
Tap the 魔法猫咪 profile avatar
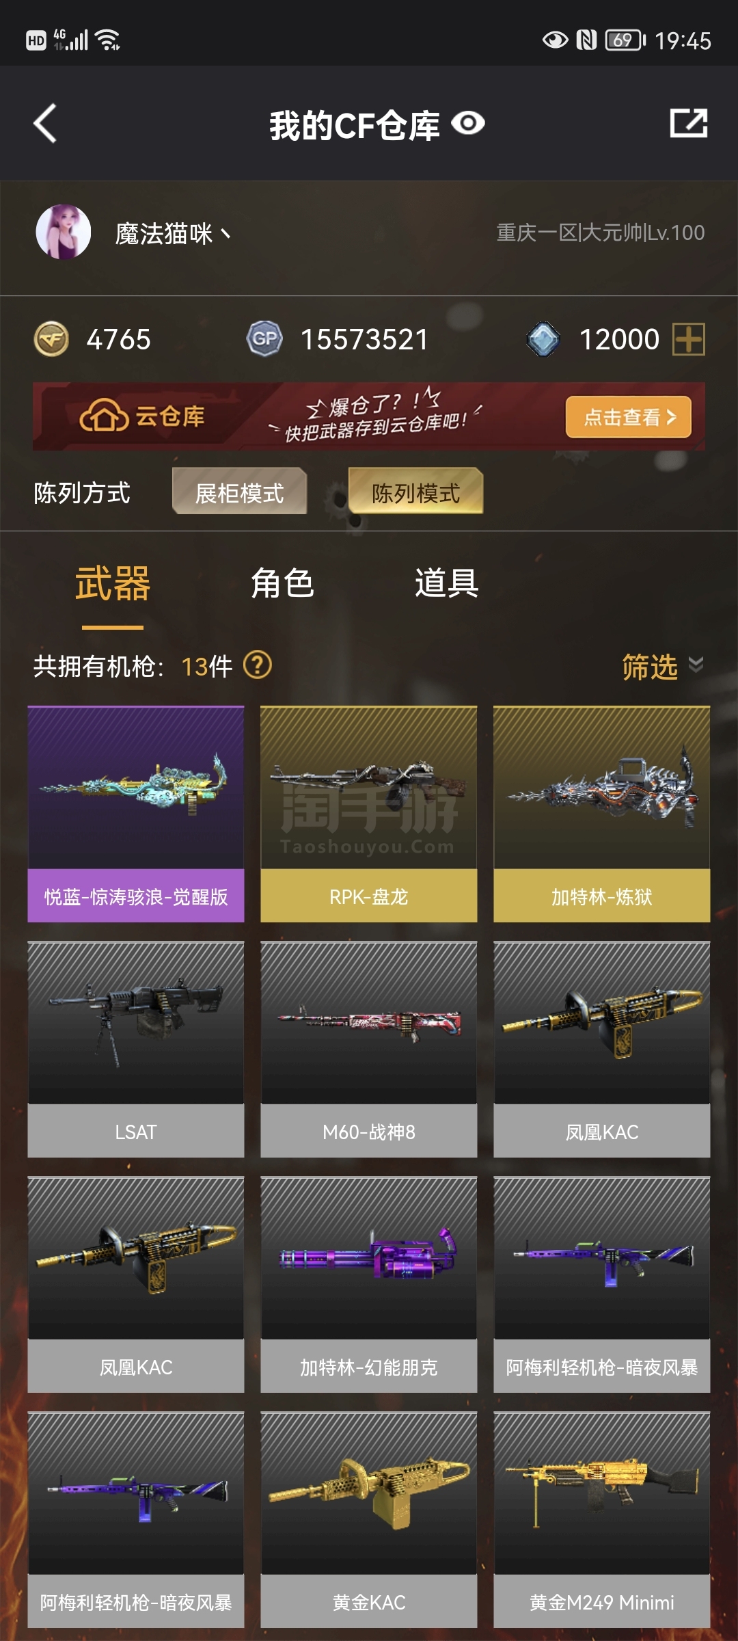[x=63, y=232]
